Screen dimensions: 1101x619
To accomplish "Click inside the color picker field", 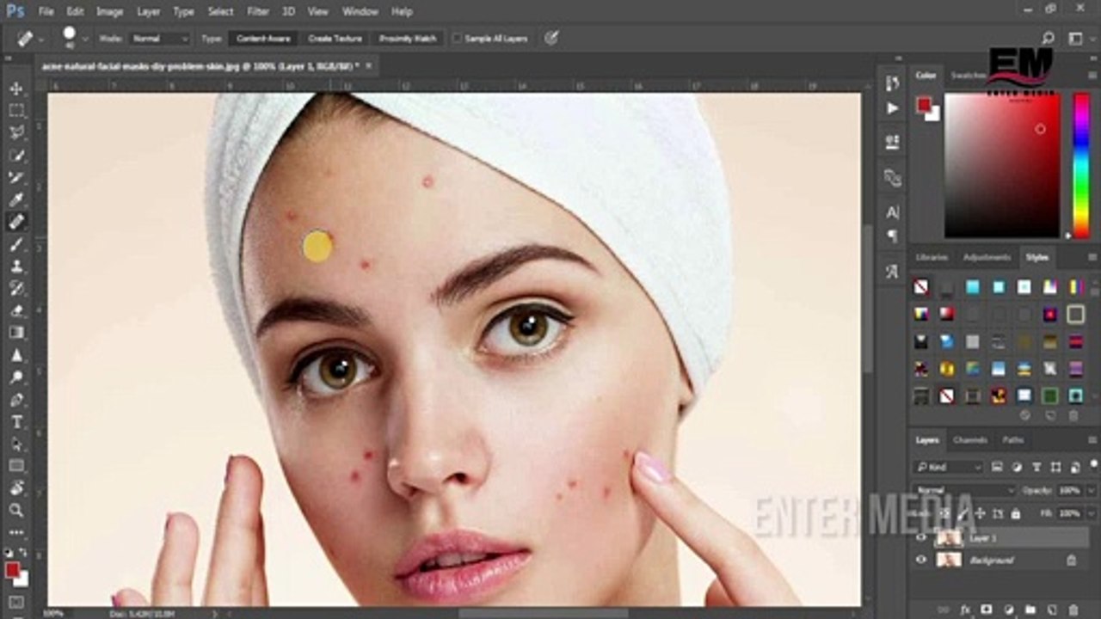I will click(1002, 165).
